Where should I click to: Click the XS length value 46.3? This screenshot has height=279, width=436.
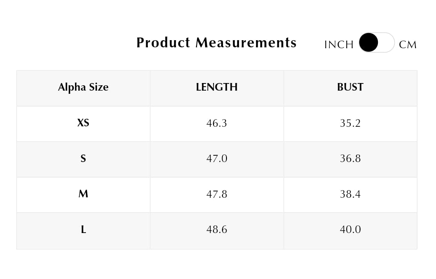217,123
